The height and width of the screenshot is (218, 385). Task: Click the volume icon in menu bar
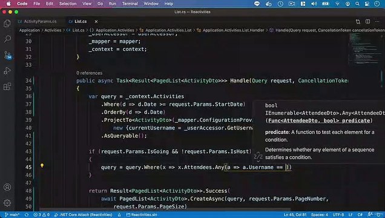(x=314, y=4)
